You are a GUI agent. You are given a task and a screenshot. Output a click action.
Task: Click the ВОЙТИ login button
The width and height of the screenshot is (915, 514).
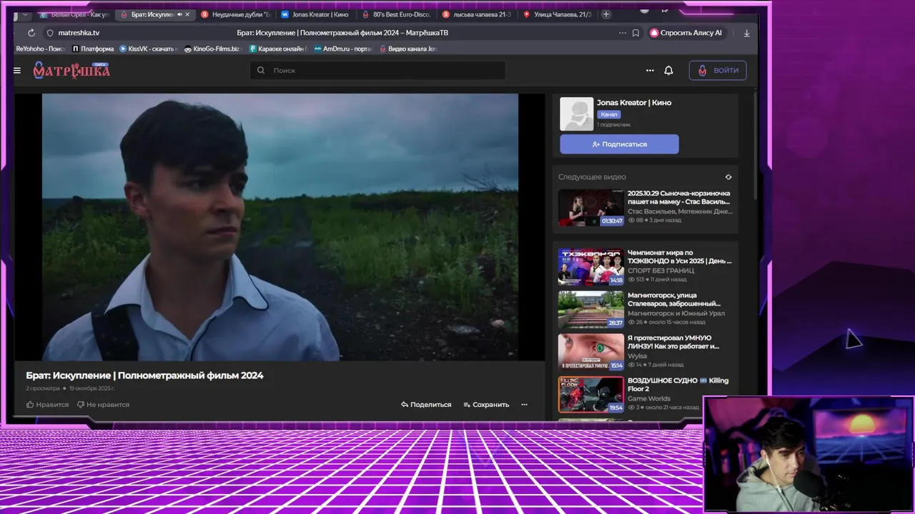[x=718, y=70]
